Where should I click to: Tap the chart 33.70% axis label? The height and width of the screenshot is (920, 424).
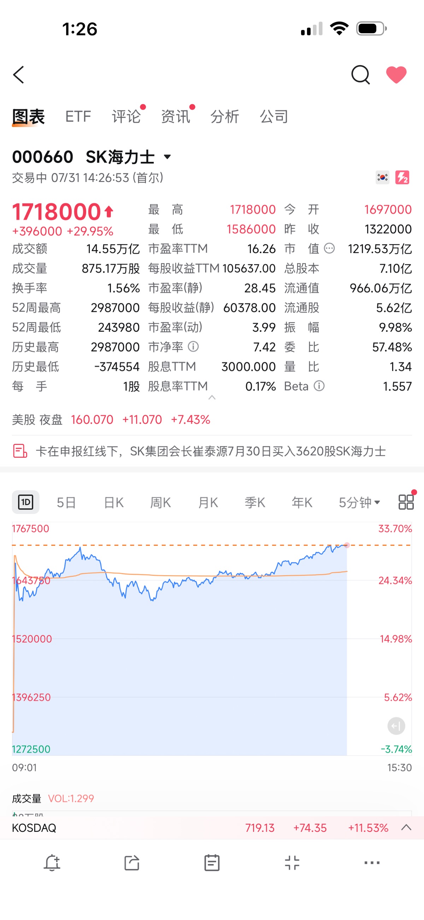(395, 528)
